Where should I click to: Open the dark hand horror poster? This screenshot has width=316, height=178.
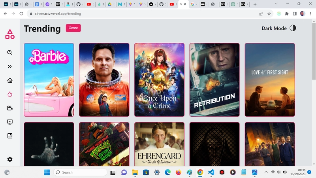click(x=49, y=144)
